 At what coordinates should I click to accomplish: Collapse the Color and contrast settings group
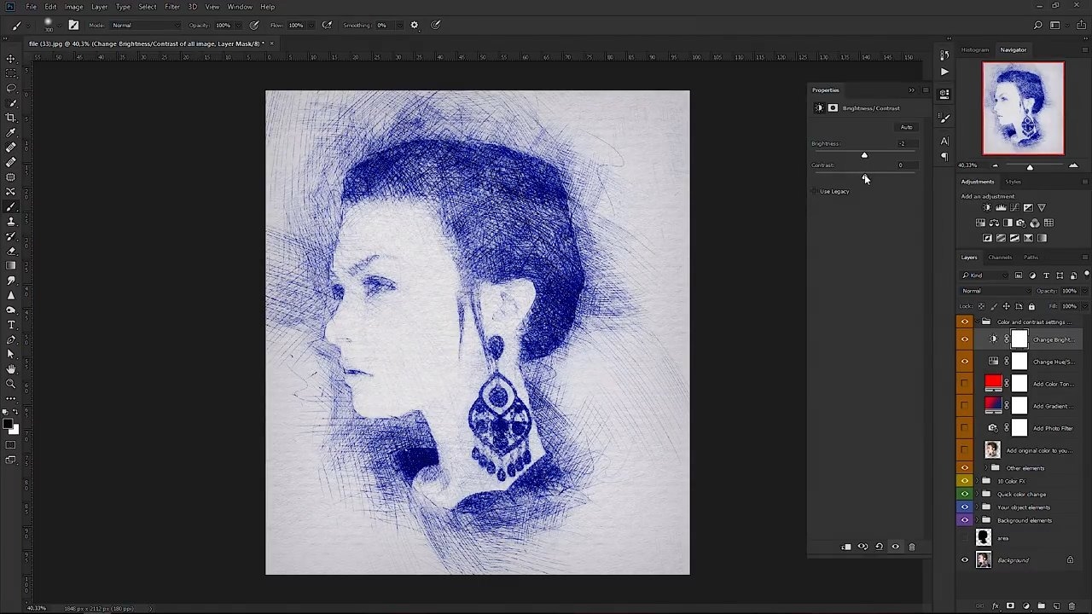point(978,321)
